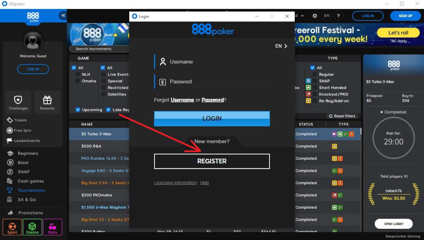424x240 pixels.
Task: Click LOG IN under Welcome, Guest
Action: 33,69
